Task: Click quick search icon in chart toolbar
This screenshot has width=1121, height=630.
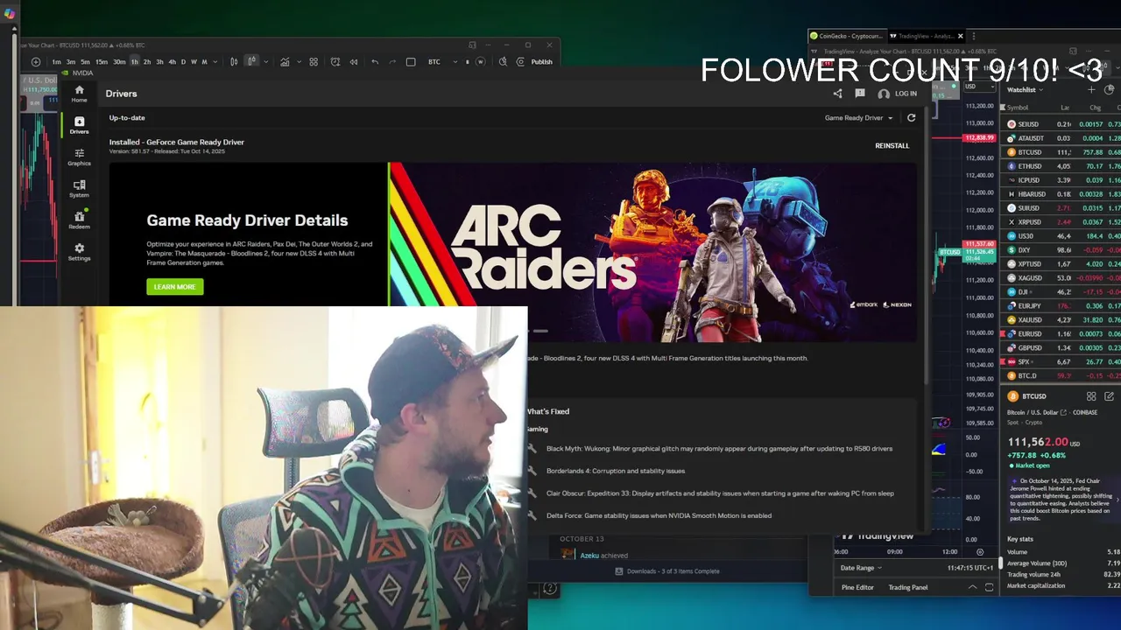Action: tap(503, 62)
